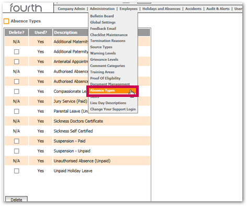
Task: Tick delete checkbox for Suspension - Unpaid row
Action: click(17, 151)
